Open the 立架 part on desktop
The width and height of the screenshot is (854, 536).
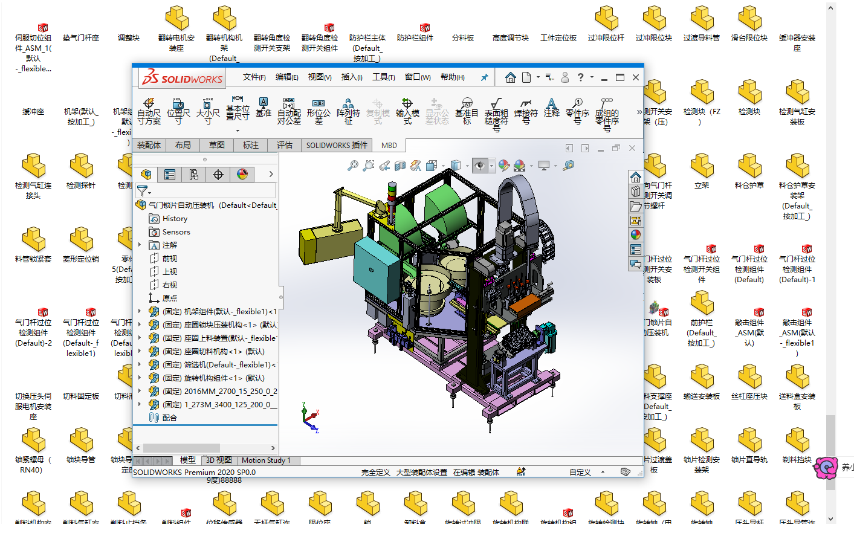(702, 172)
